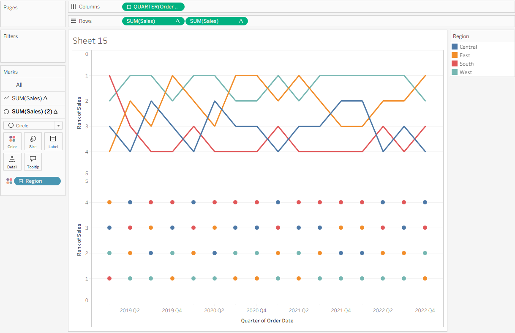Click the Rows shelf icon
Viewport: 515px width, 333px height.
pos(73,21)
